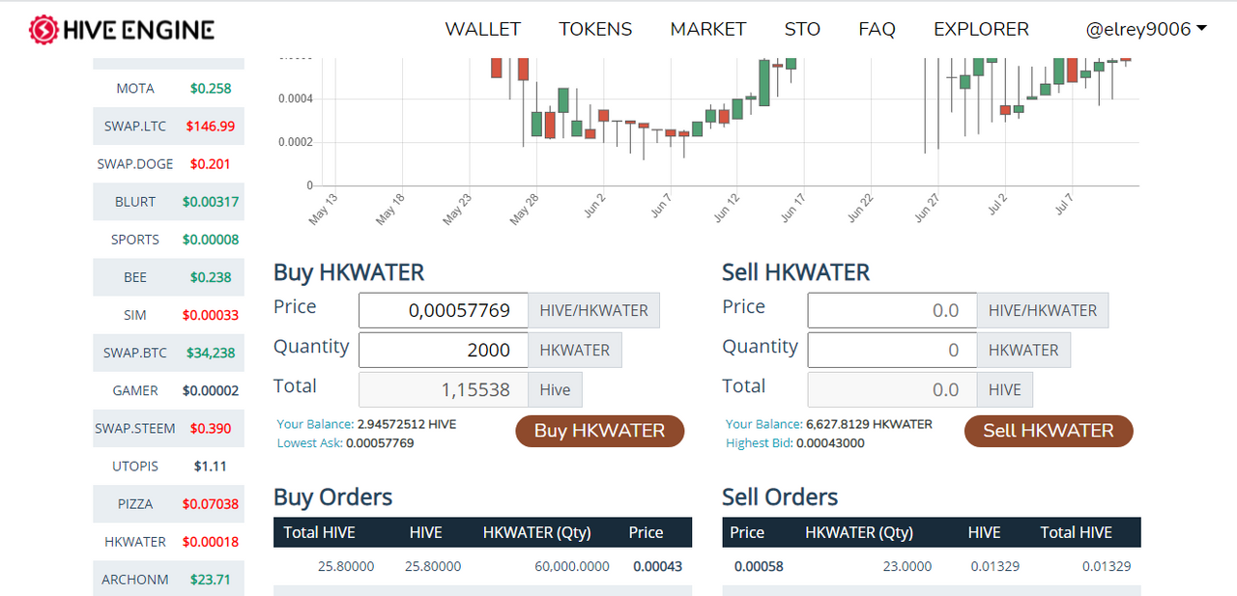Open the FAQ page
This screenshot has height=596, width=1237.
877,29
